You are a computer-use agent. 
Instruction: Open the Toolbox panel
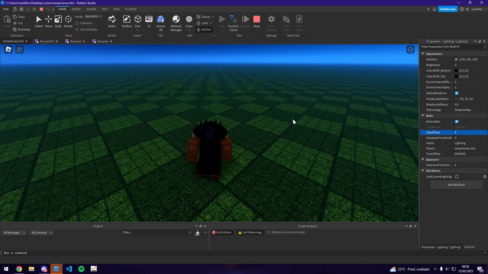127,22
